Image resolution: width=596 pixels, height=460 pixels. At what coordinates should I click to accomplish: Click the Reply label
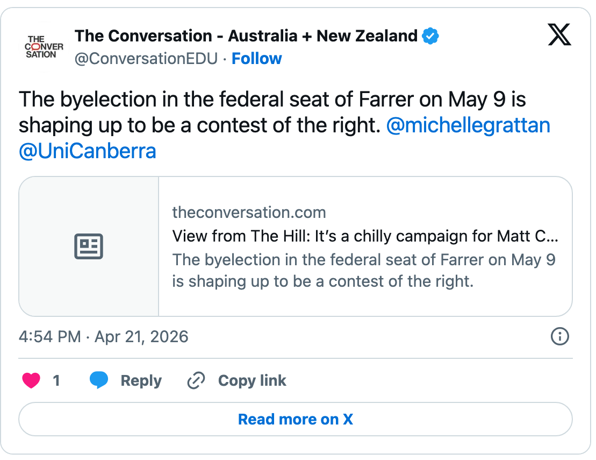(141, 381)
